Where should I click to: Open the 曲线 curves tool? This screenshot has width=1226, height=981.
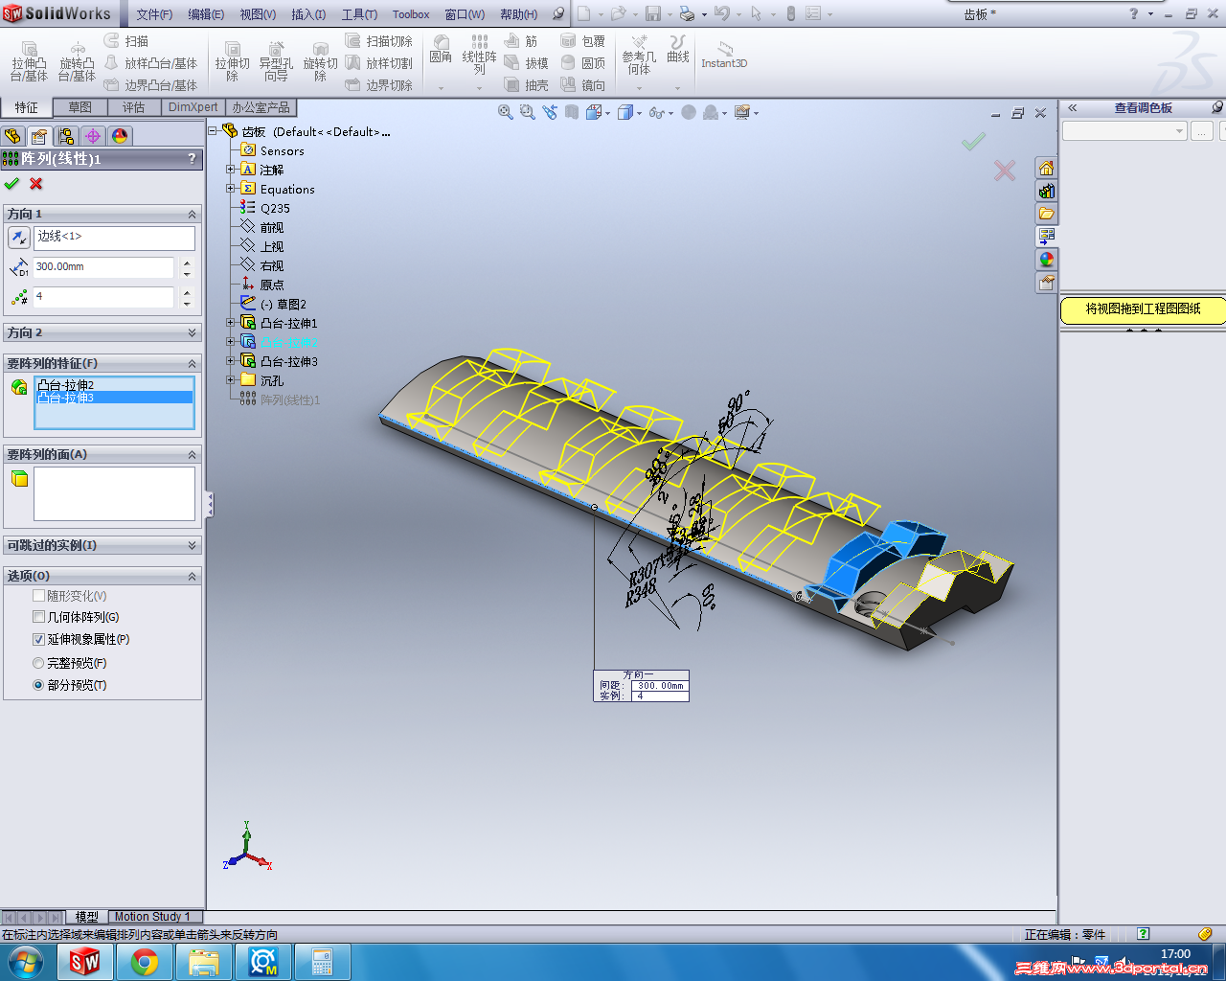tap(678, 50)
